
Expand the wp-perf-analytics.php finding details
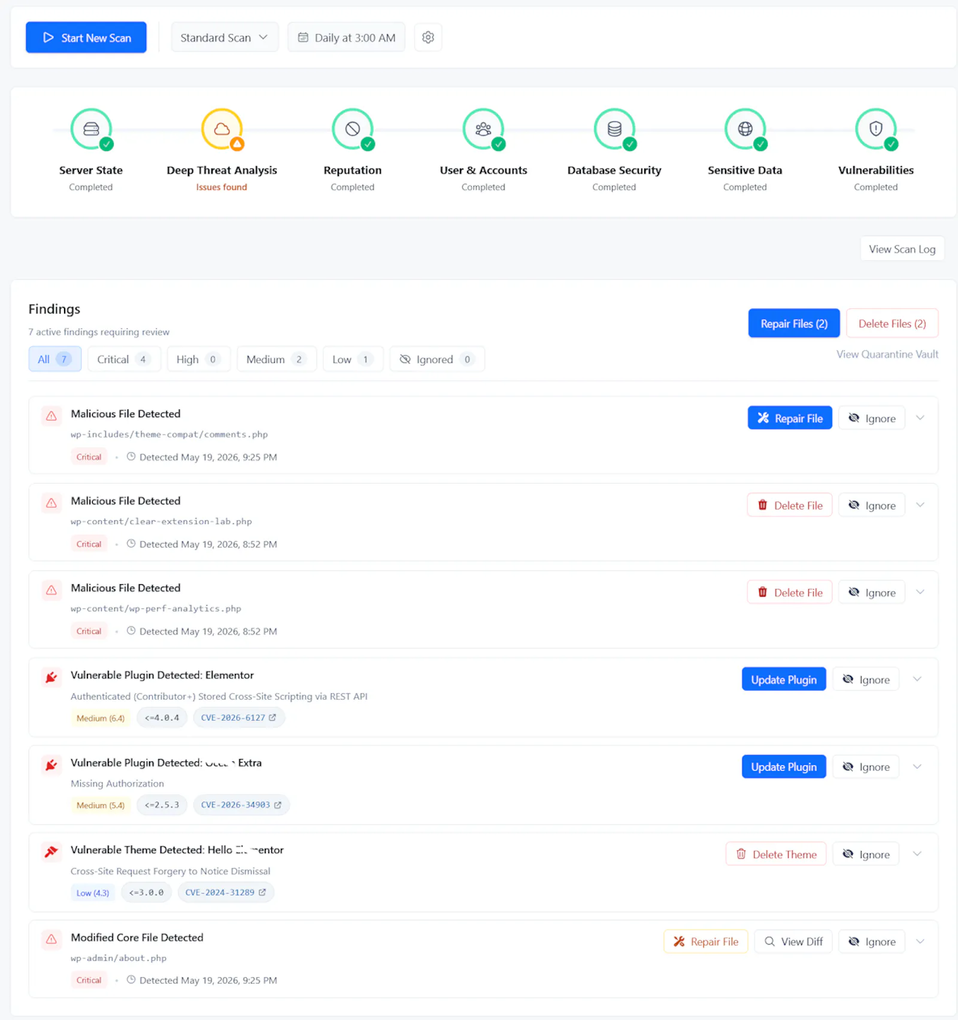(920, 592)
